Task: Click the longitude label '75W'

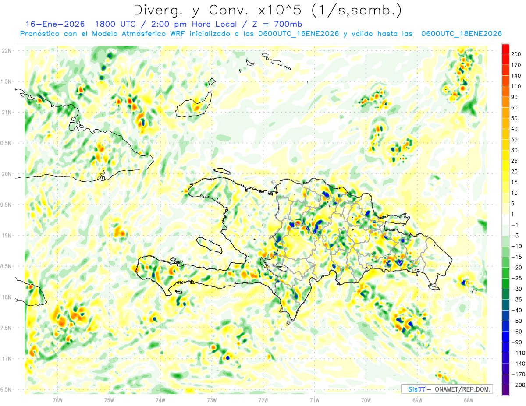Action: pyautogui.click(x=109, y=400)
